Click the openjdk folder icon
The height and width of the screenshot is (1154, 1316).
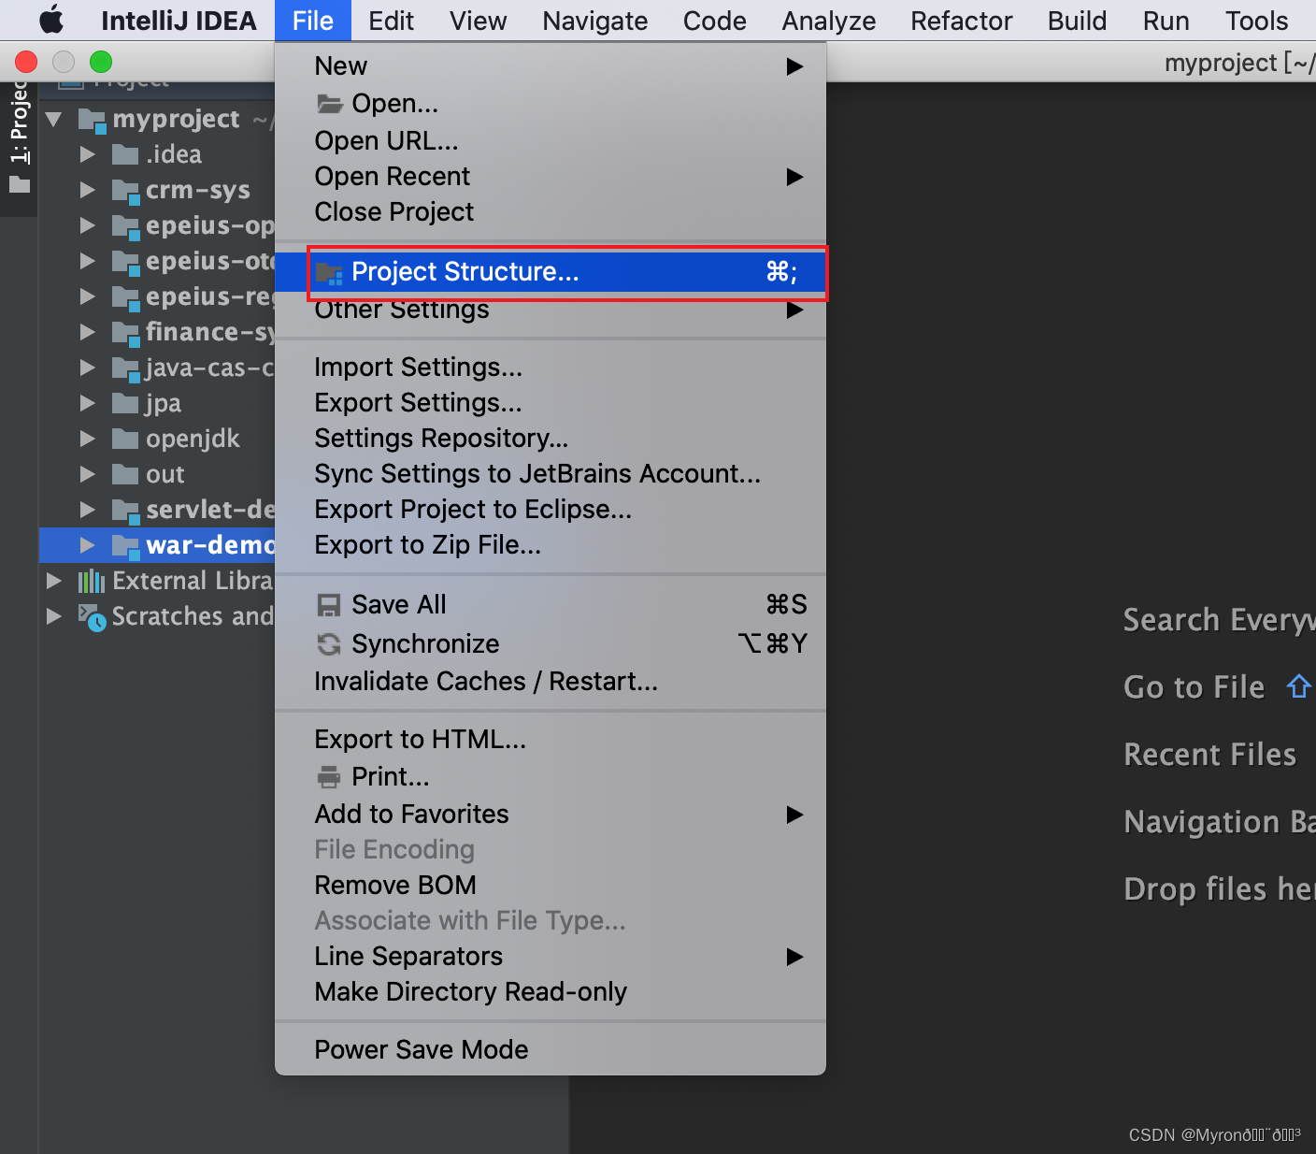[x=125, y=440]
